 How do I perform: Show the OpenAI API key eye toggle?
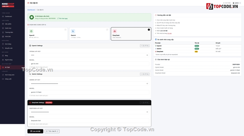tap(147, 55)
